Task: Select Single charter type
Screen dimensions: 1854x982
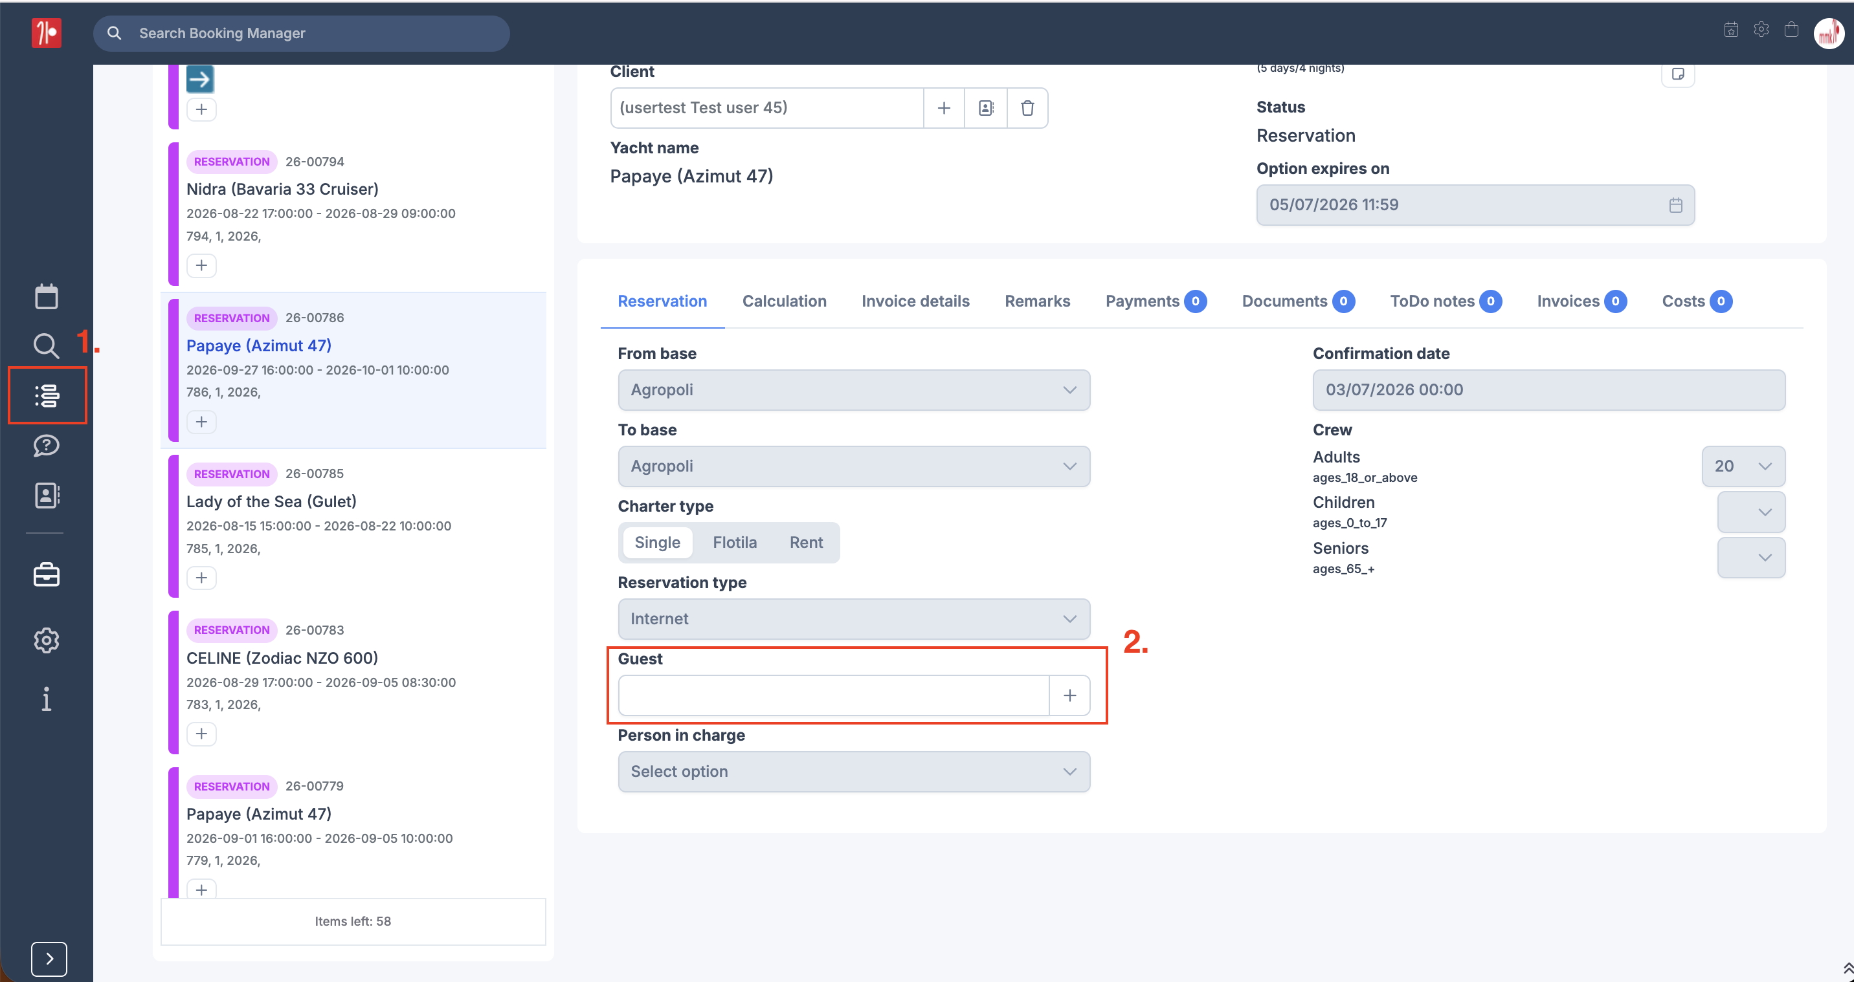Action: tap(657, 543)
